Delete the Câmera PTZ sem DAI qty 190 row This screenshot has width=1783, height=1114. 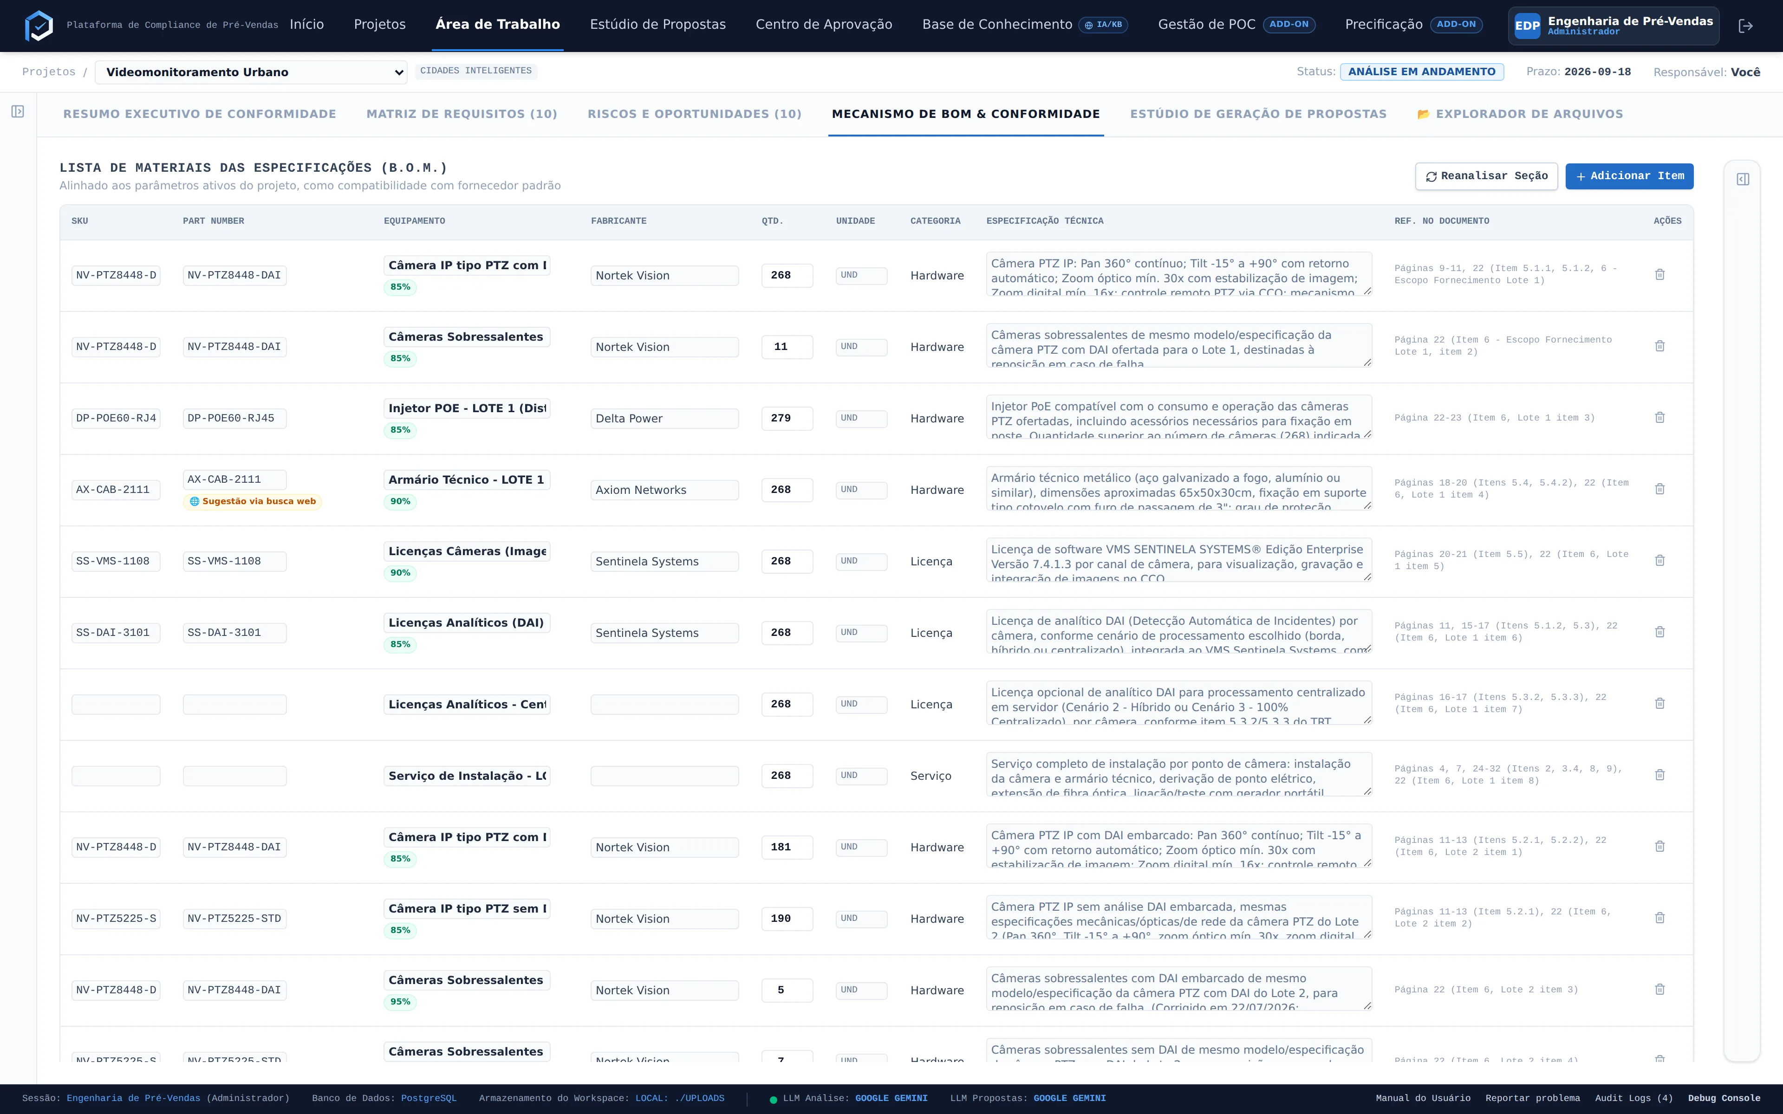pyautogui.click(x=1660, y=917)
